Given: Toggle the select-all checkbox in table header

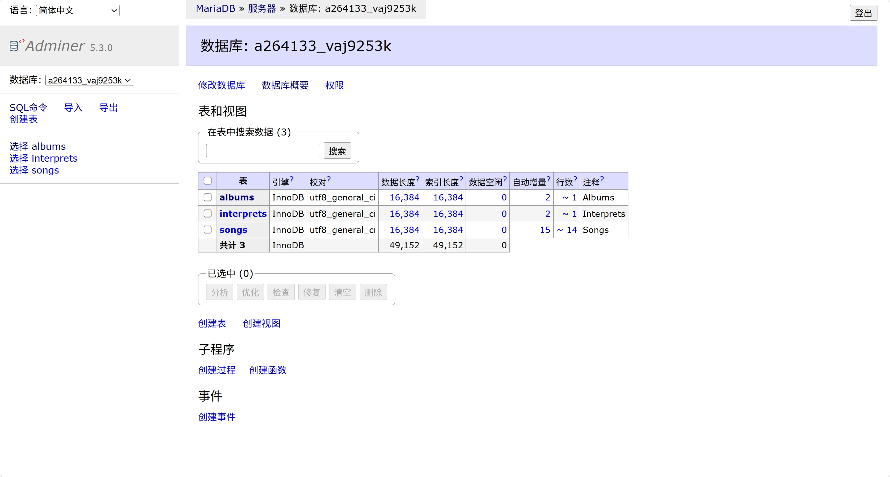Looking at the screenshot, I should [207, 181].
